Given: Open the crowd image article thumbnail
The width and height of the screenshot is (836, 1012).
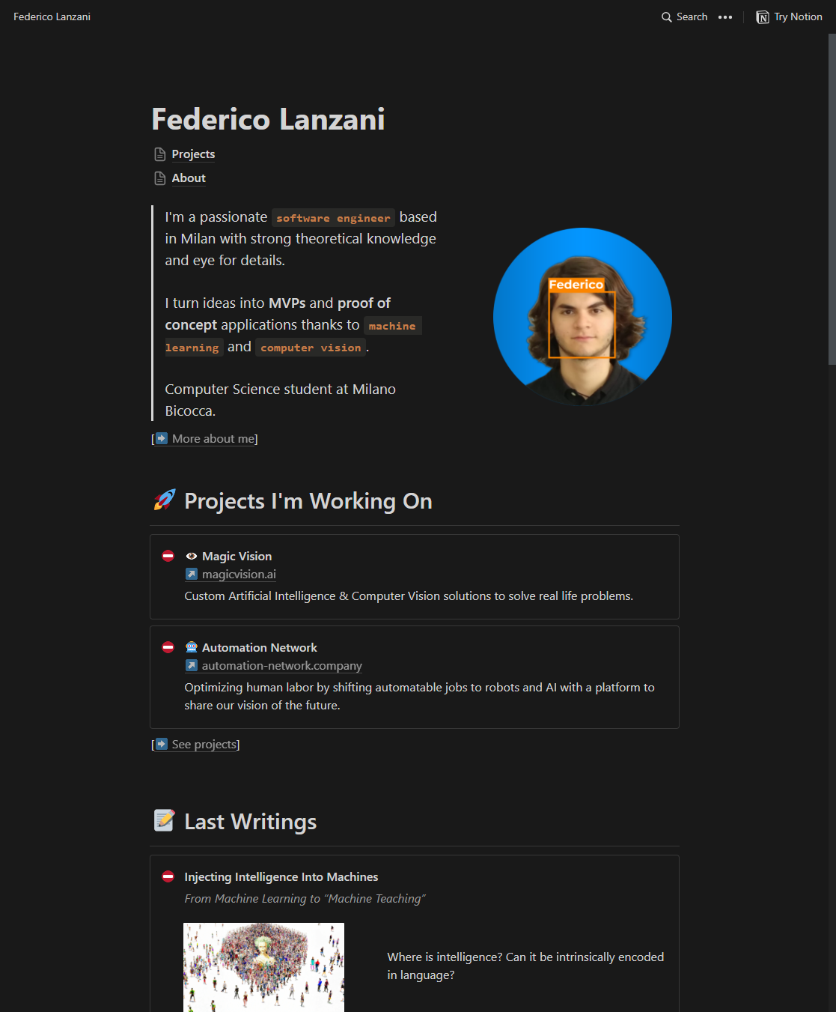Looking at the screenshot, I should [x=263, y=967].
